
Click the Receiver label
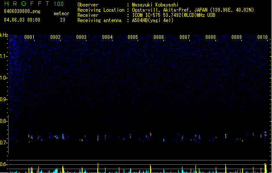88,15
